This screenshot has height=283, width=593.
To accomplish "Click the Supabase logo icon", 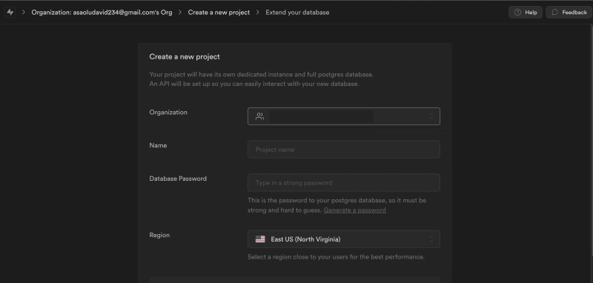I will coord(10,12).
